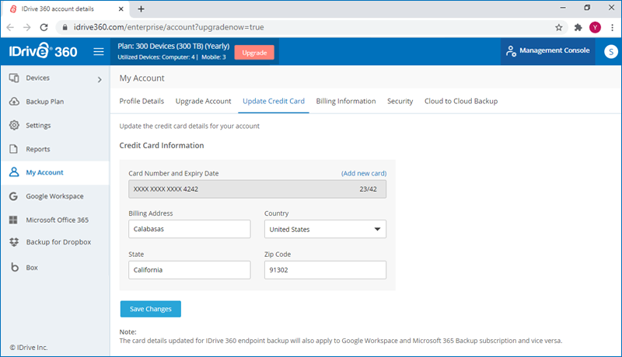Screen dimensions: 622x357
Task: Open the Cloud to Cloud Backup tab
Action: (x=460, y=101)
